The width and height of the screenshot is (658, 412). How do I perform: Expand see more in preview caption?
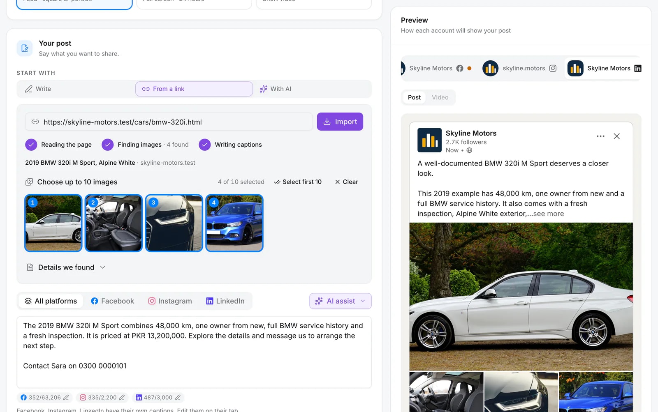[x=549, y=214]
